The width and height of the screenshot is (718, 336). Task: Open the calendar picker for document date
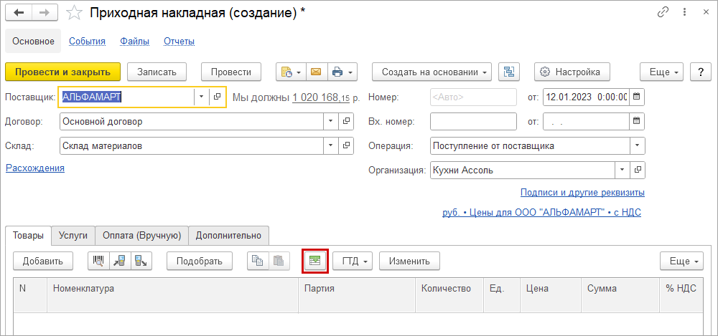pyautogui.click(x=637, y=96)
